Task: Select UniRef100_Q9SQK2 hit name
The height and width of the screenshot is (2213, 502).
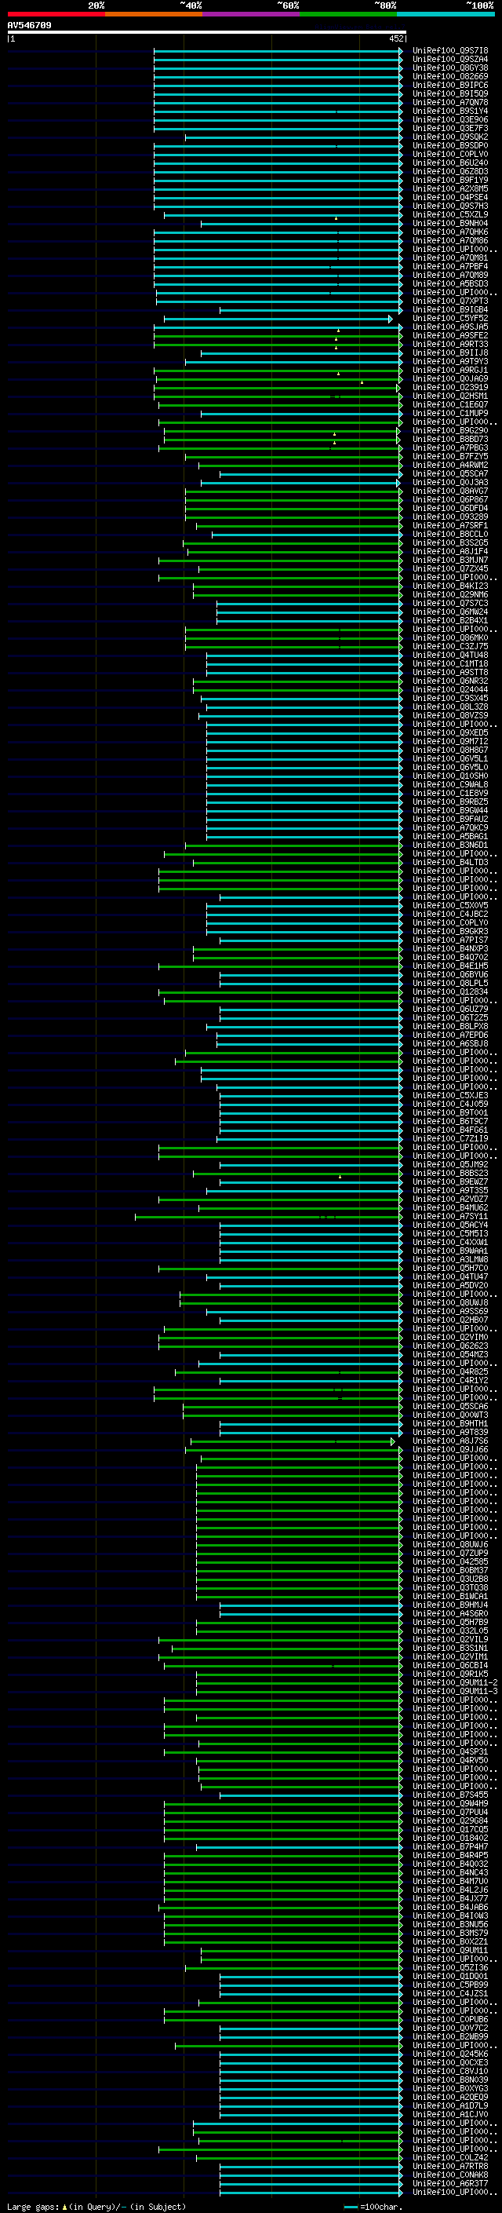Action: coord(450,137)
